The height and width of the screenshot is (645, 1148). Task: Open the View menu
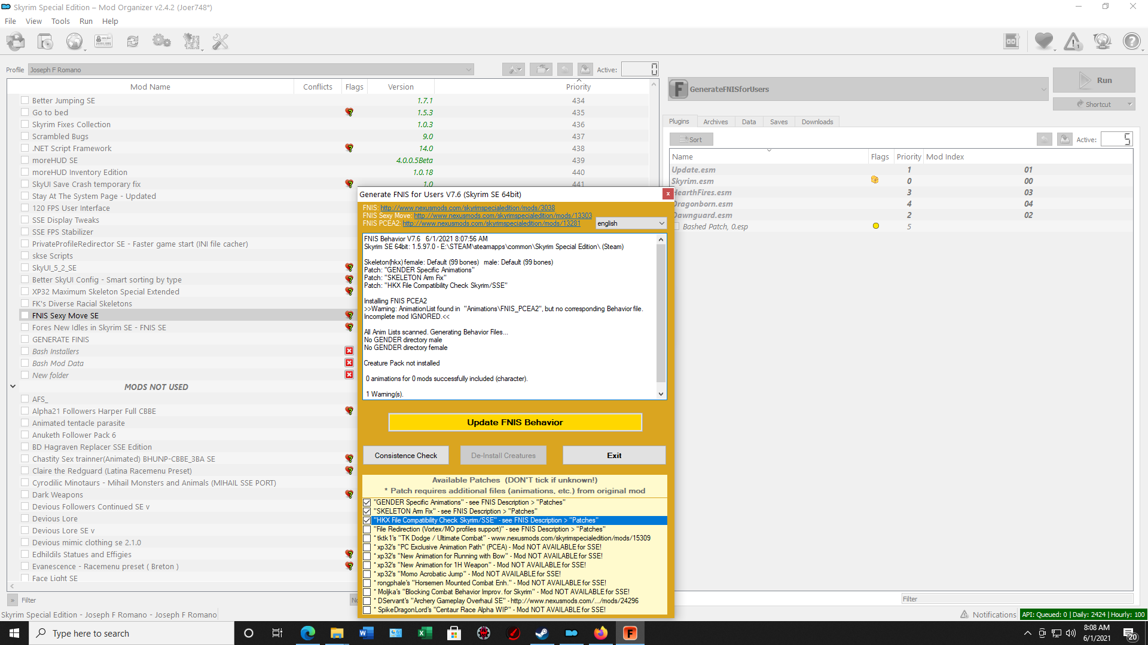click(33, 21)
